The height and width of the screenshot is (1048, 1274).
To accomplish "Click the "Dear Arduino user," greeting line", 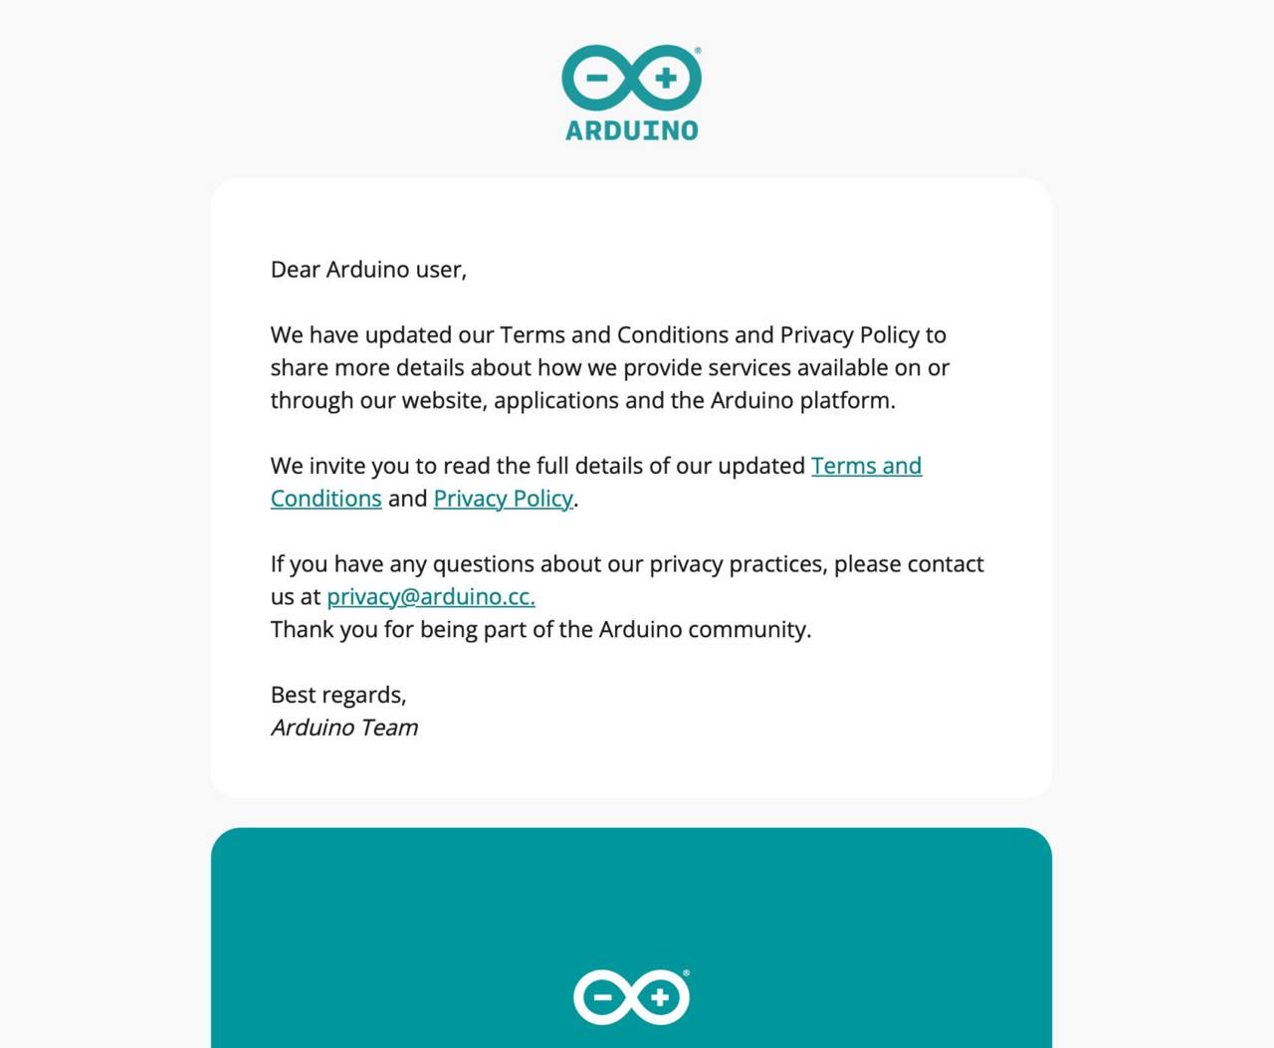I will coord(368,270).
